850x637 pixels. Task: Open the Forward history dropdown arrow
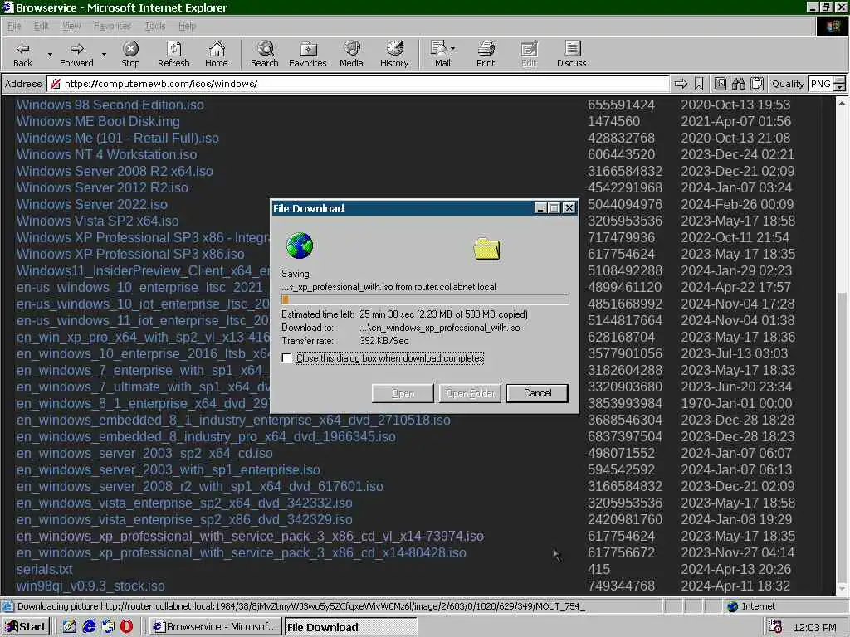(104, 54)
